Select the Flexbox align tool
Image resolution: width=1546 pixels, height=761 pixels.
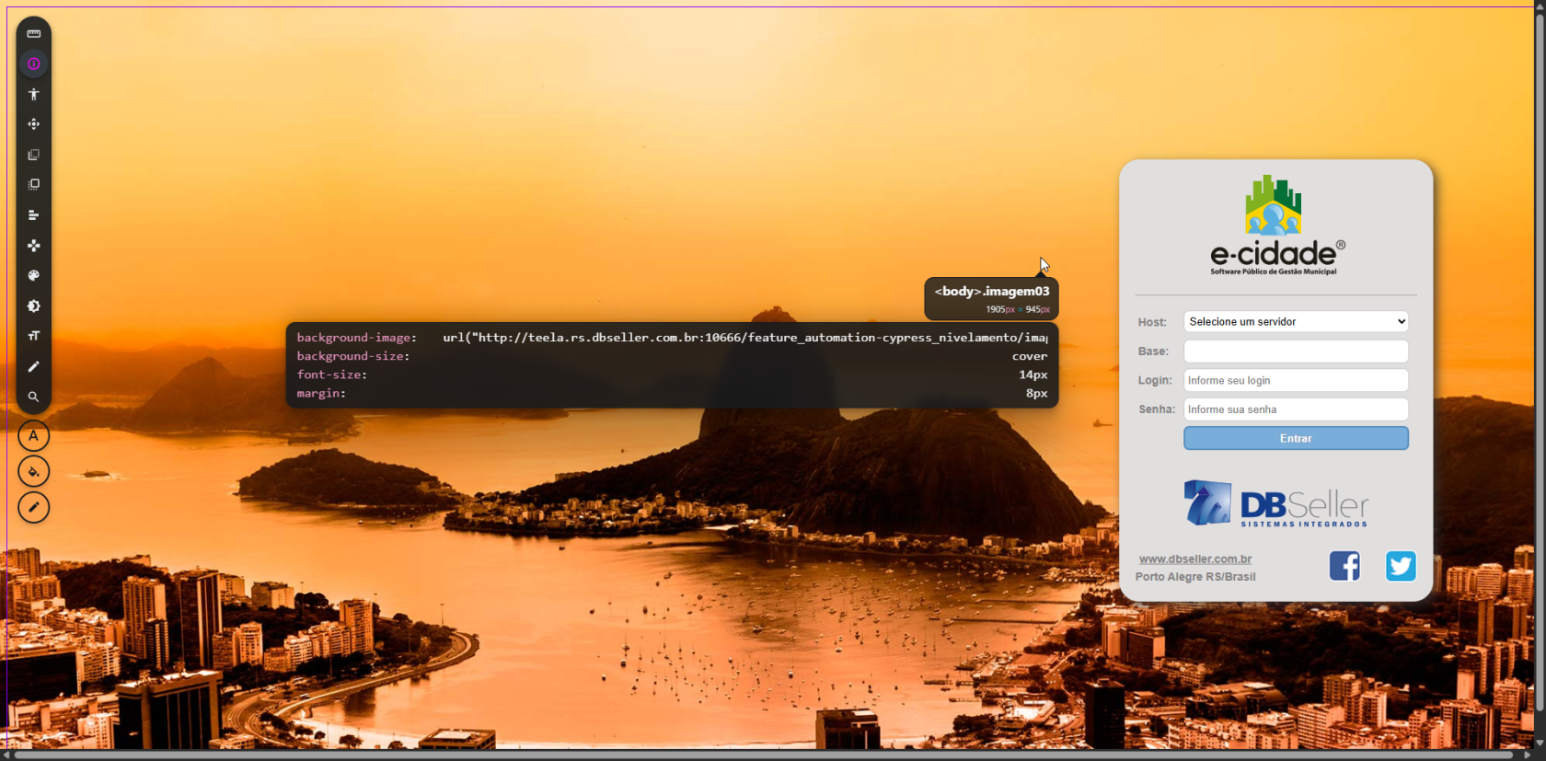tap(34, 215)
